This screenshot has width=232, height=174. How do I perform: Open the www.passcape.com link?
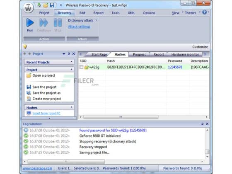pyautogui.click(x=37, y=168)
